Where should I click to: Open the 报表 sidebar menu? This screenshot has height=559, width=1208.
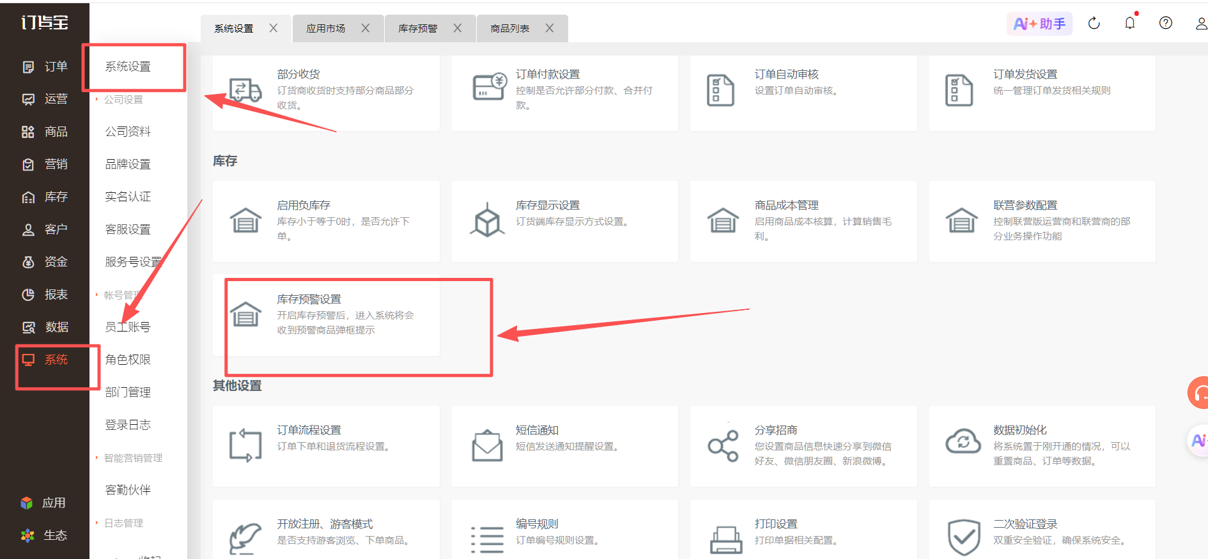45,295
